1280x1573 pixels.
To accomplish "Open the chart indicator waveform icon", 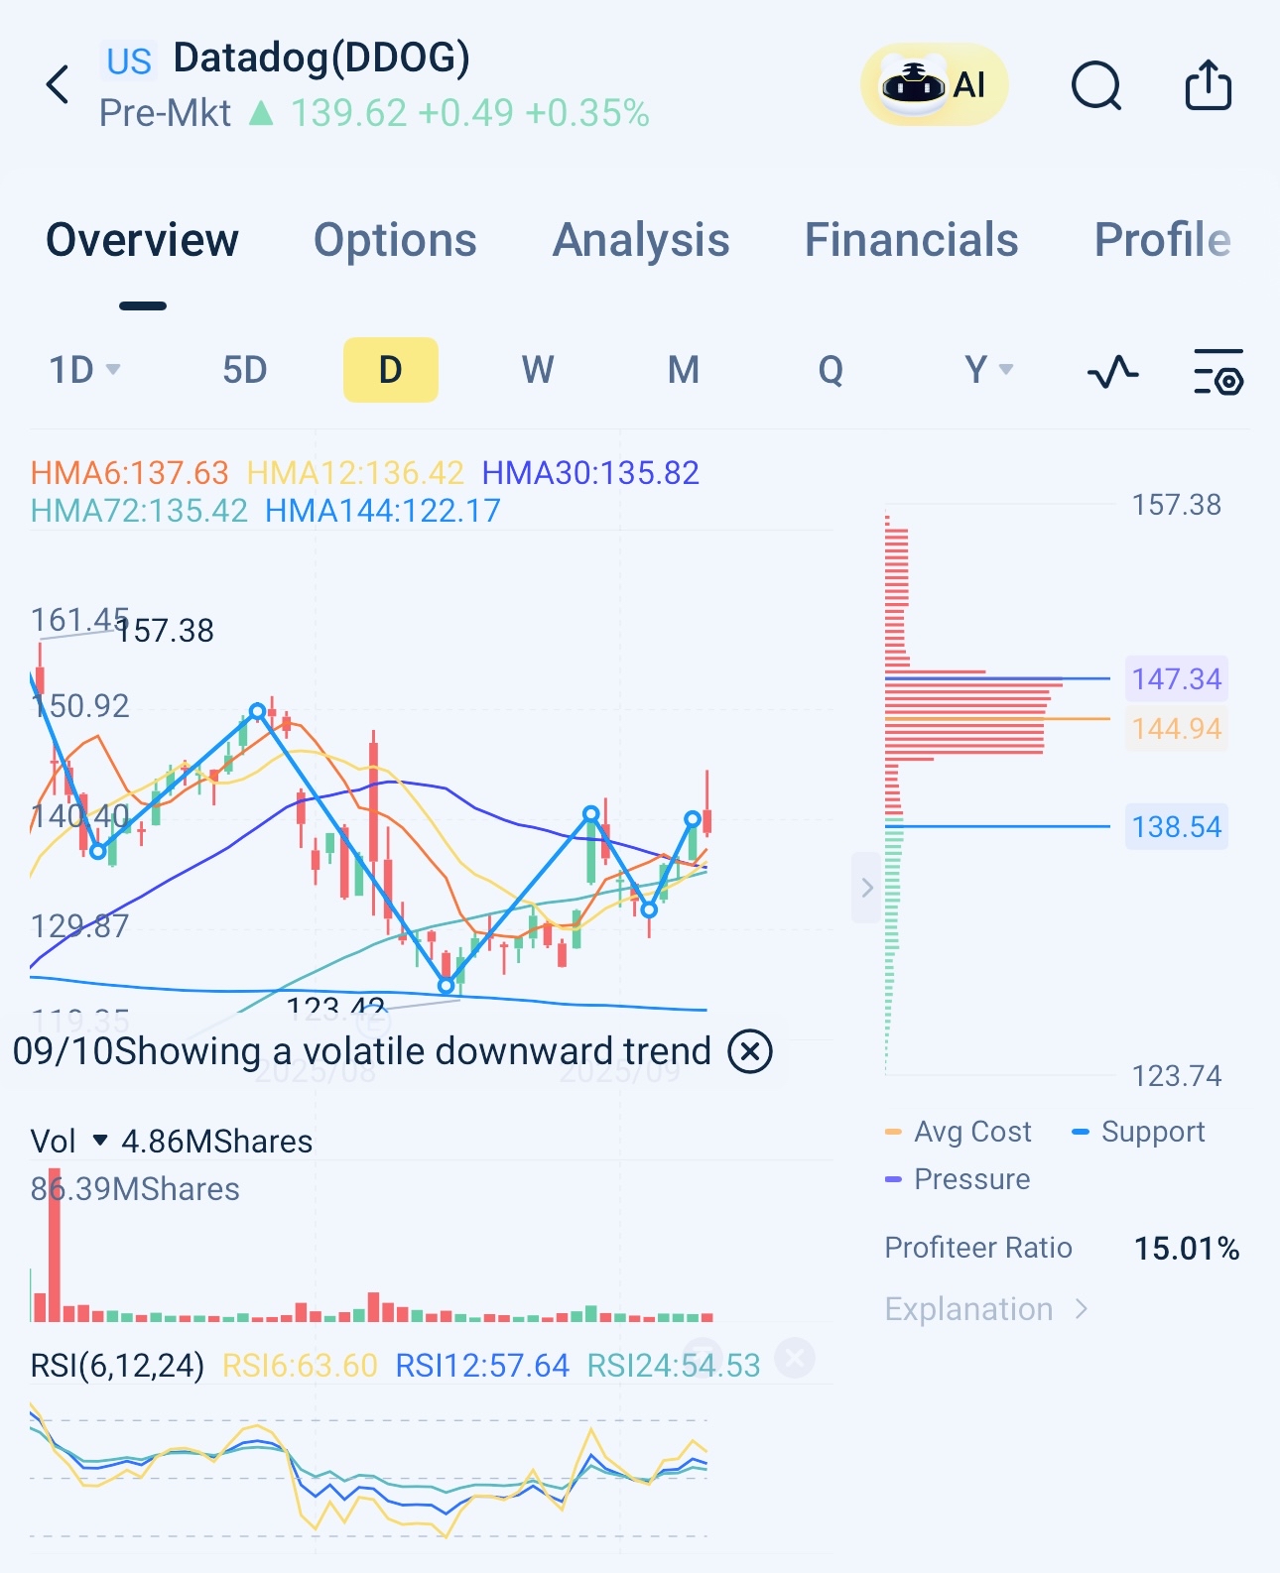I will [1112, 372].
